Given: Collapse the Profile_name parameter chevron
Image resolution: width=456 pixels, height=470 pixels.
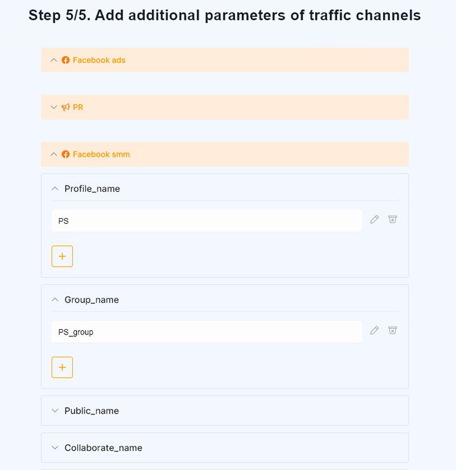Looking at the screenshot, I should (55, 189).
